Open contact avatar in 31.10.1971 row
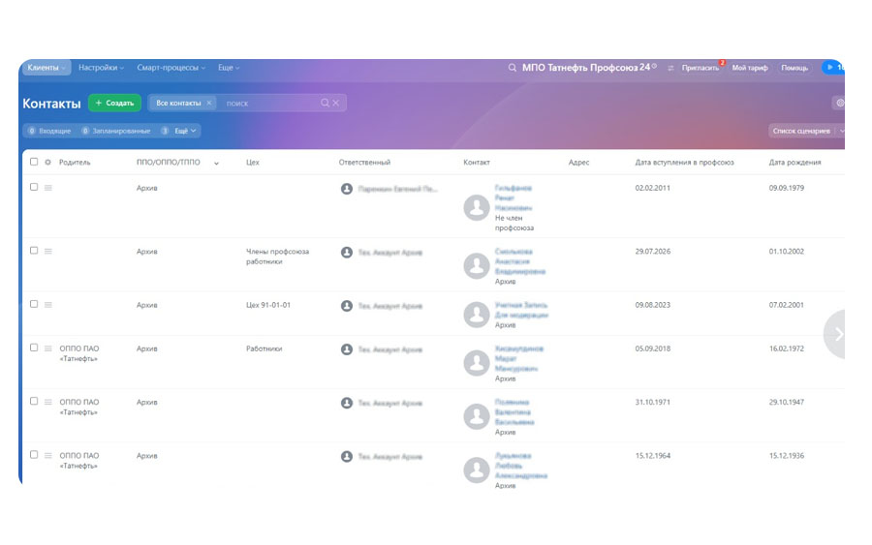Viewport: 872px width, 545px height. 477,416
